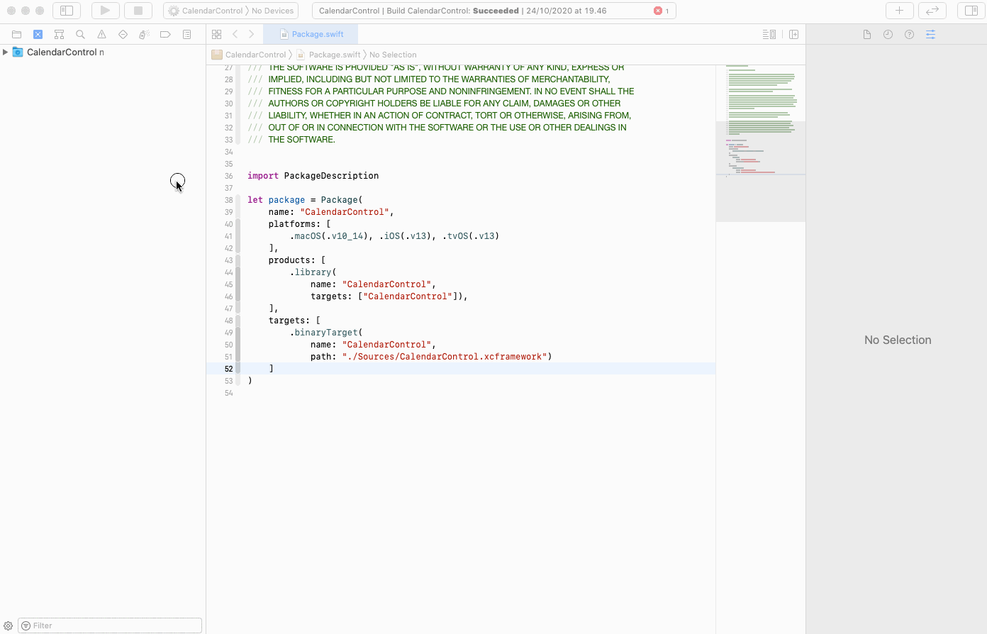Add a new editor pane on right
Image resolution: width=987 pixels, height=634 pixels.
click(793, 34)
